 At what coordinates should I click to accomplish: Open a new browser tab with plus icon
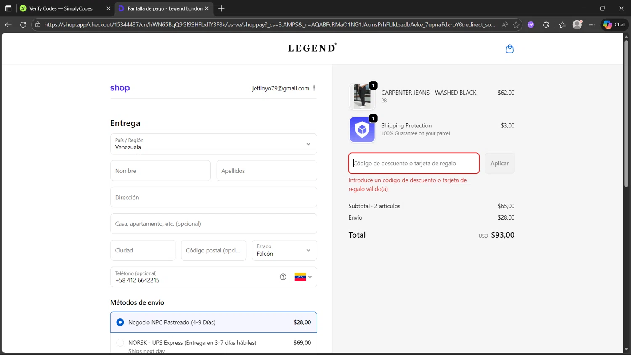point(221,8)
